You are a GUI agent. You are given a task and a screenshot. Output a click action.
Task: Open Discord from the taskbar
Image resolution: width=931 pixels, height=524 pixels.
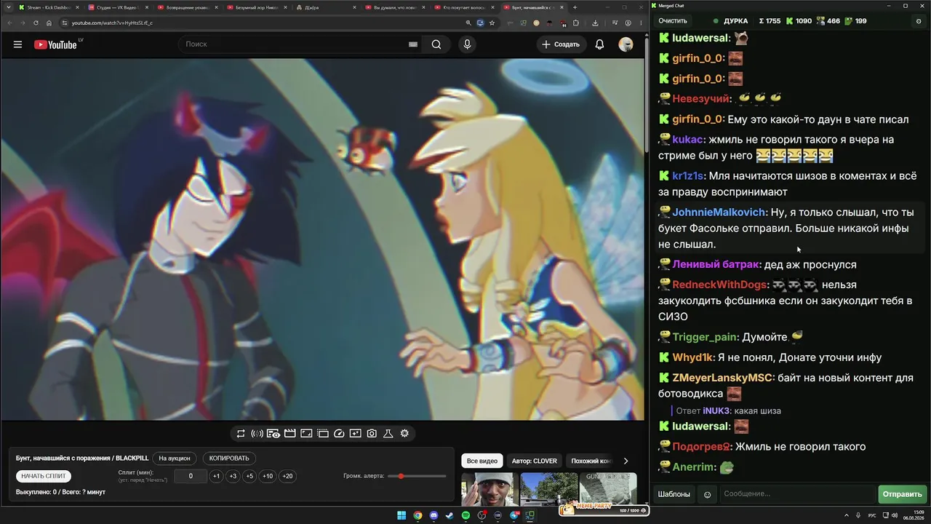(433, 516)
